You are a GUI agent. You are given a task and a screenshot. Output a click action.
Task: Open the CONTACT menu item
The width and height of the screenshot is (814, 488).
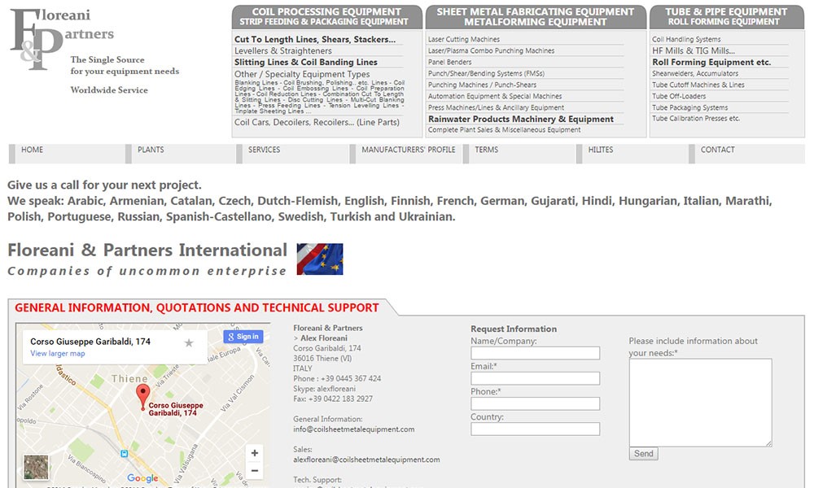point(717,150)
